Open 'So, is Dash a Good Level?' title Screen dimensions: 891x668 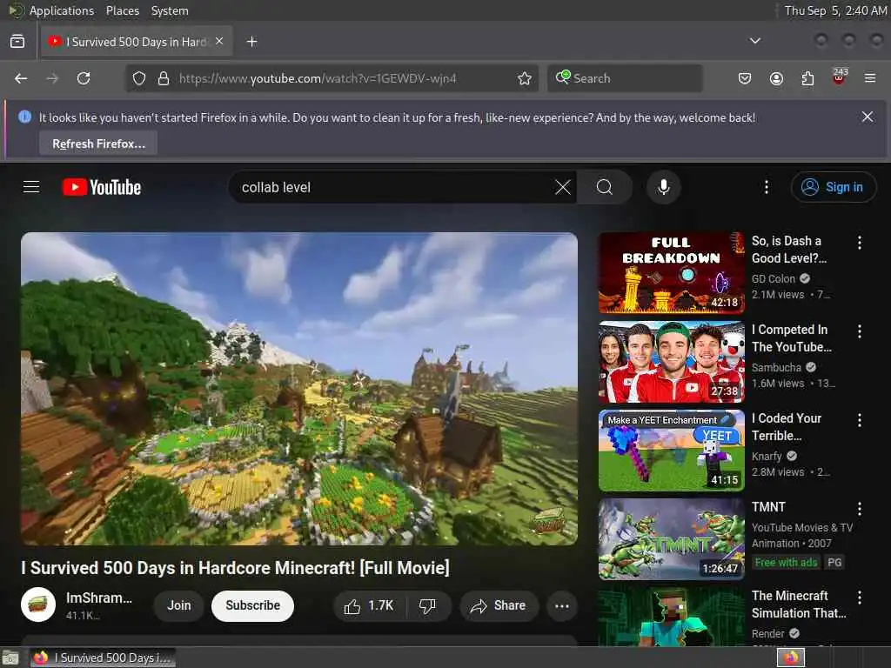coord(788,250)
